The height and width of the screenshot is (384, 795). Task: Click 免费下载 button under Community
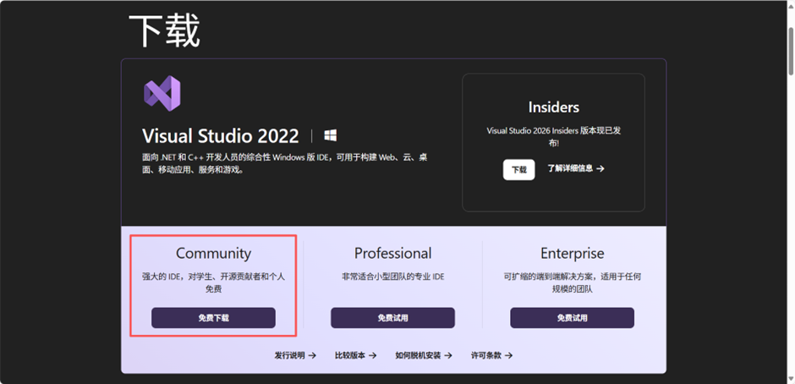213,318
